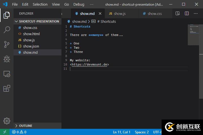
Task: Open the Remote Explorer view
Action: click(7, 74)
